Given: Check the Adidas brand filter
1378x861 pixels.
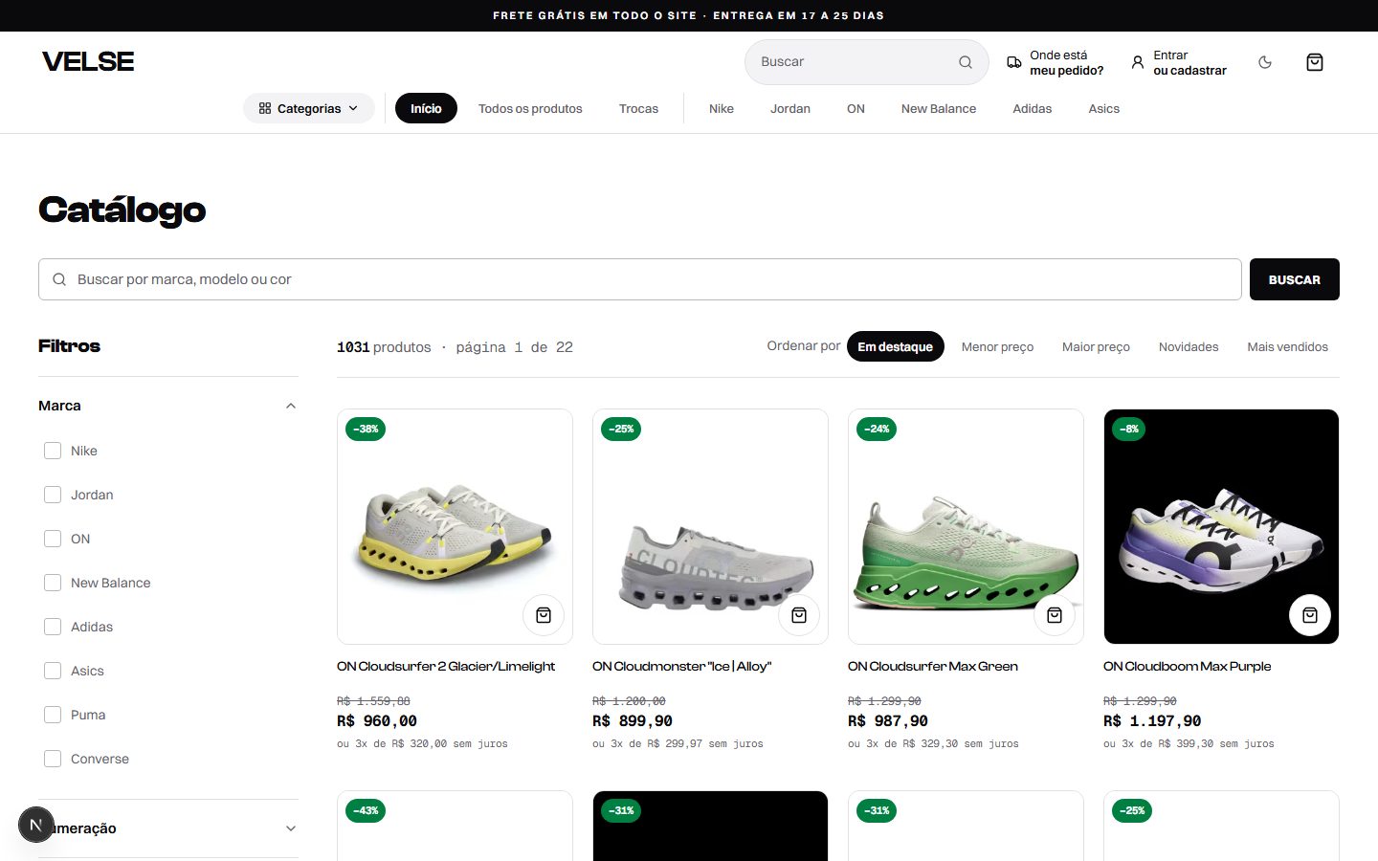Looking at the screenshot, I should click(53, 627).
